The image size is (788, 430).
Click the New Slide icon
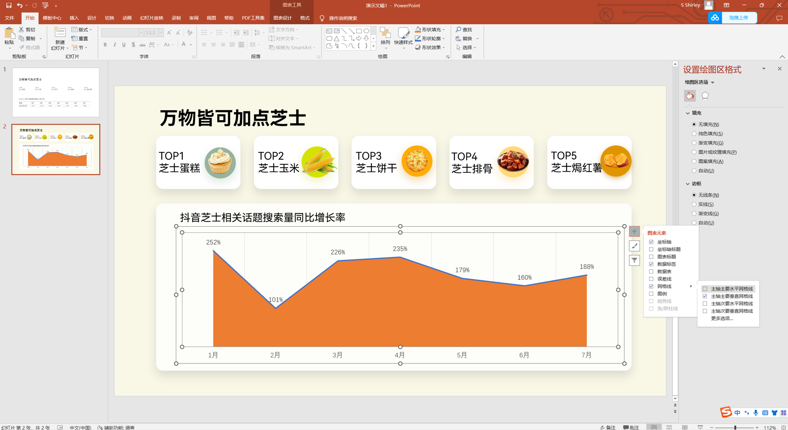(x=60, y=33)
